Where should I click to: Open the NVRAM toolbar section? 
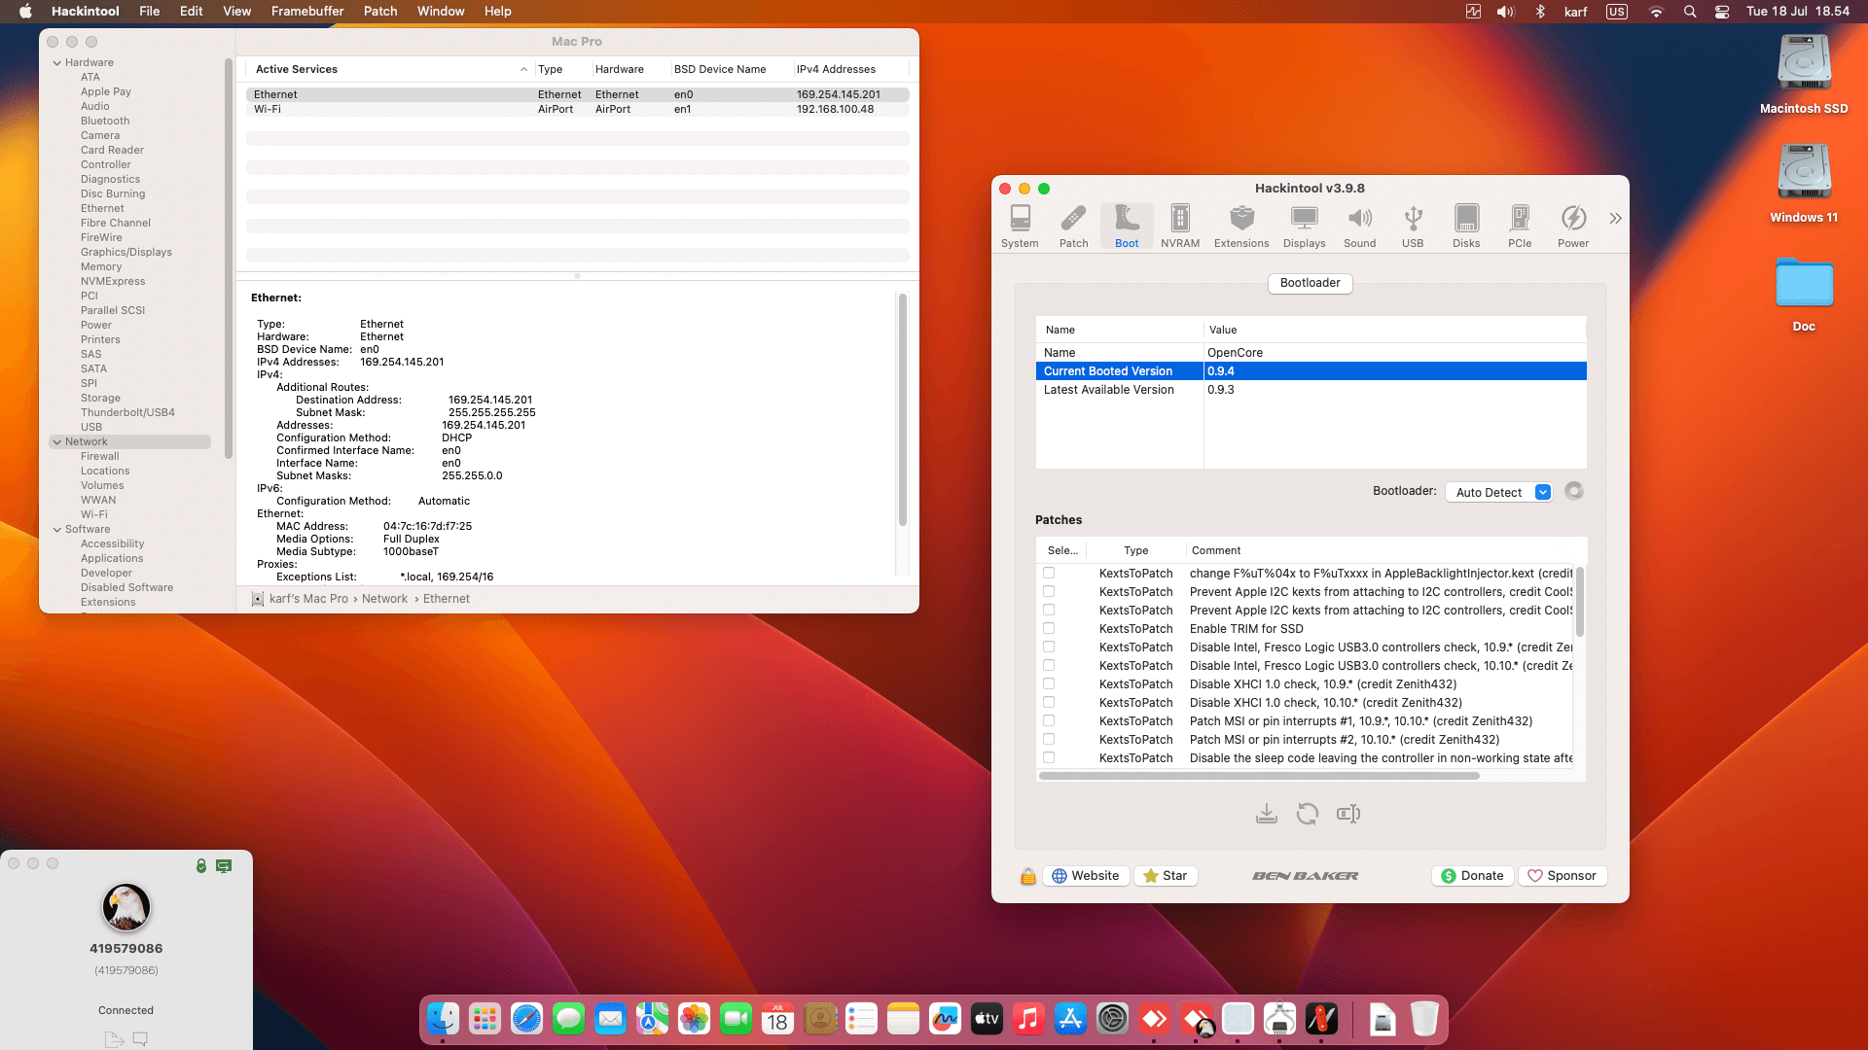point(1179,226)
